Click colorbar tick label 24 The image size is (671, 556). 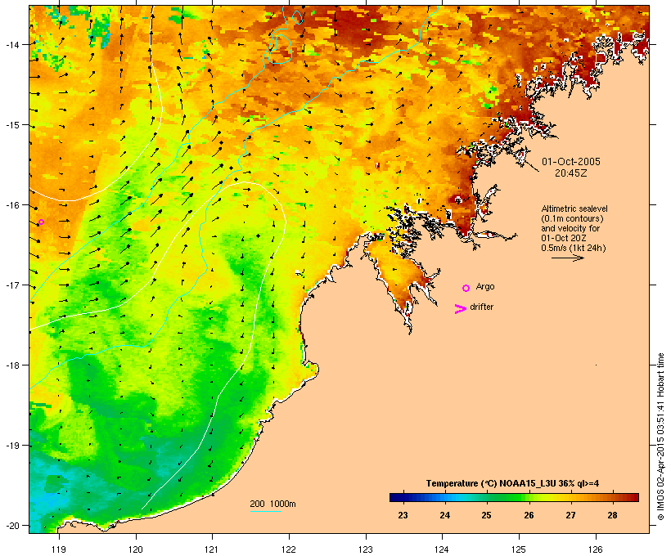coord(444,515)
